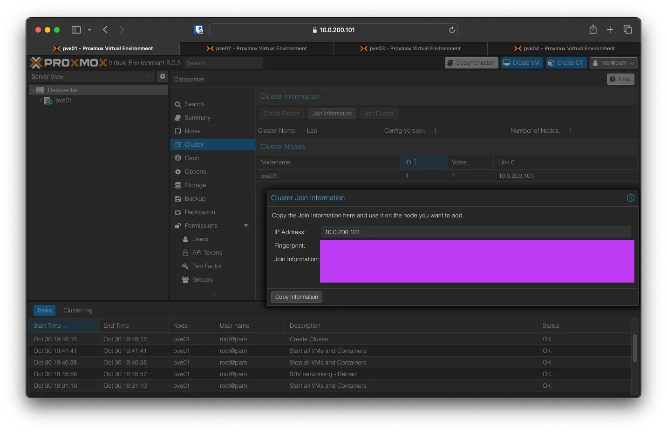
Task: Select the SRV networking - Reload task
Action: point(330,374)
